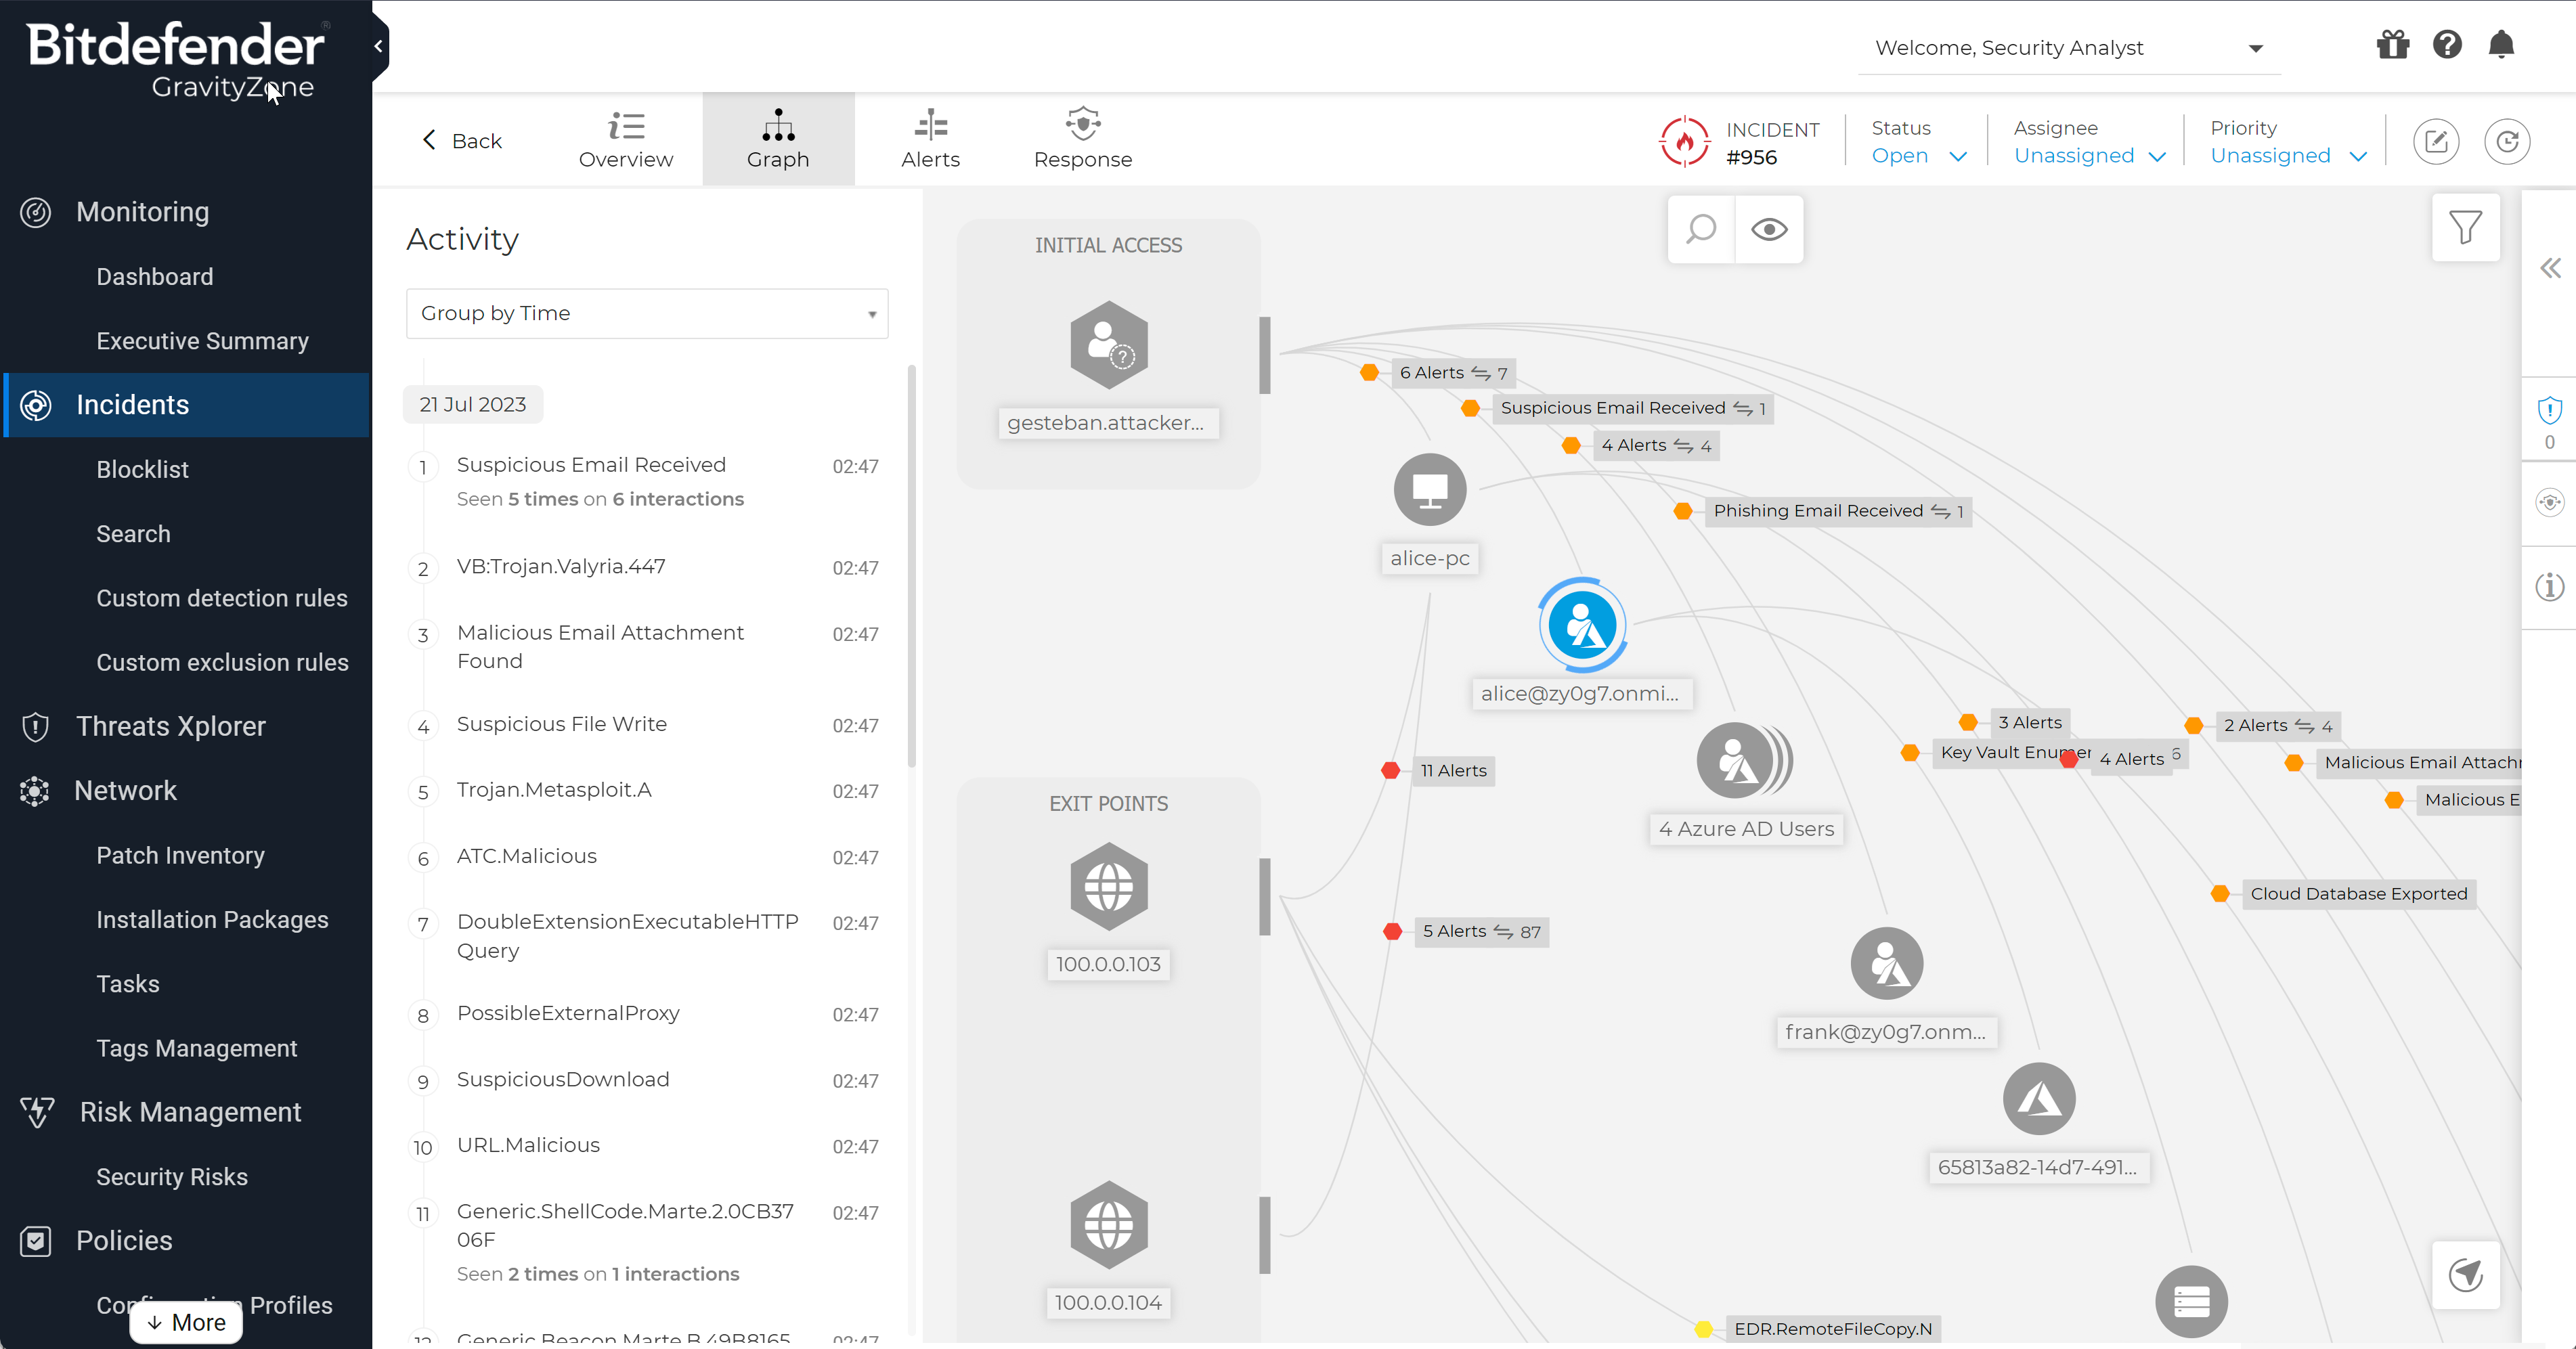Click the graph navigator compass icon
Screen dimensions: 2576x1349
coord(2465,1275)
